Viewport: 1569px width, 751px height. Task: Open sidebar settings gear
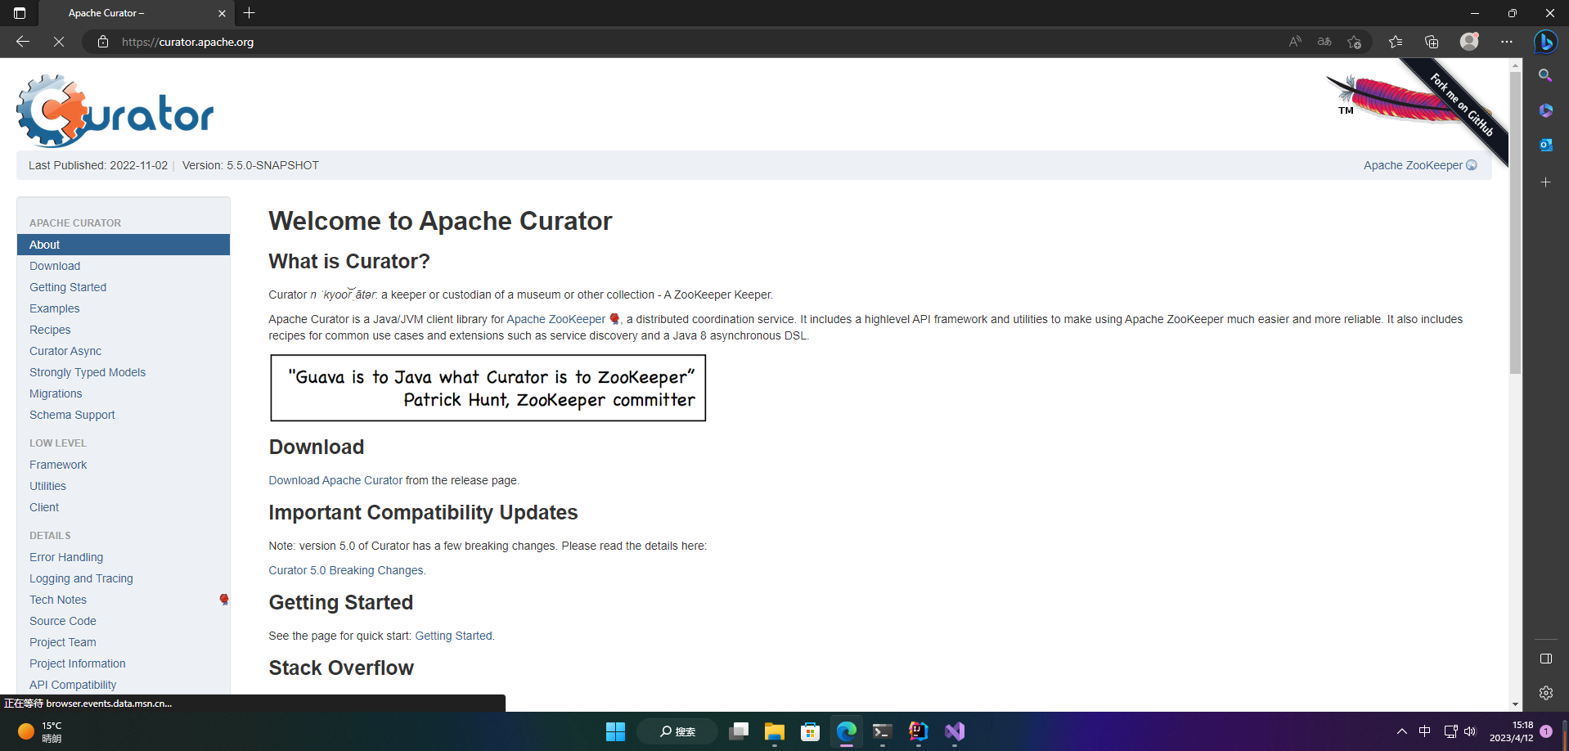[x=1545, y=693]
